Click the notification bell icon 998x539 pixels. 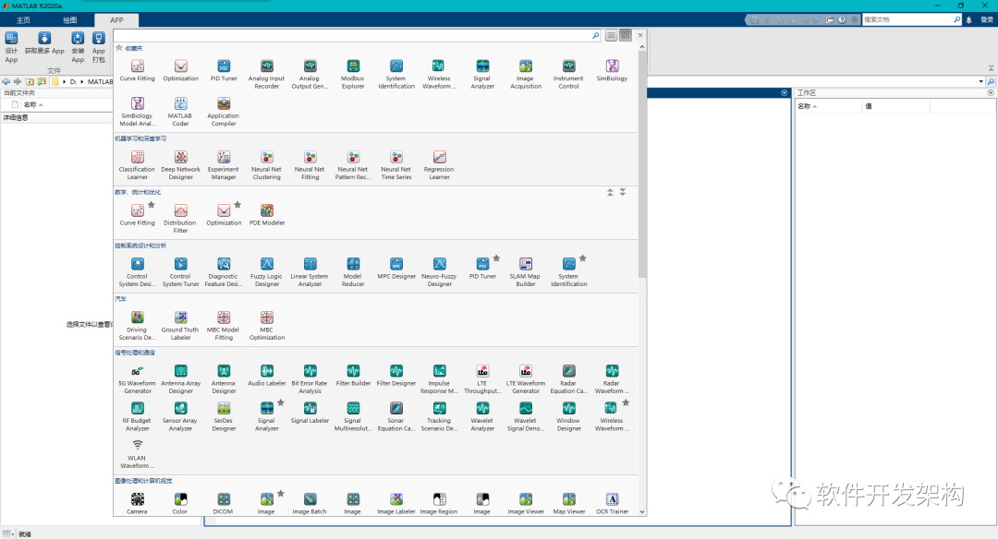[x=968, y=20]
